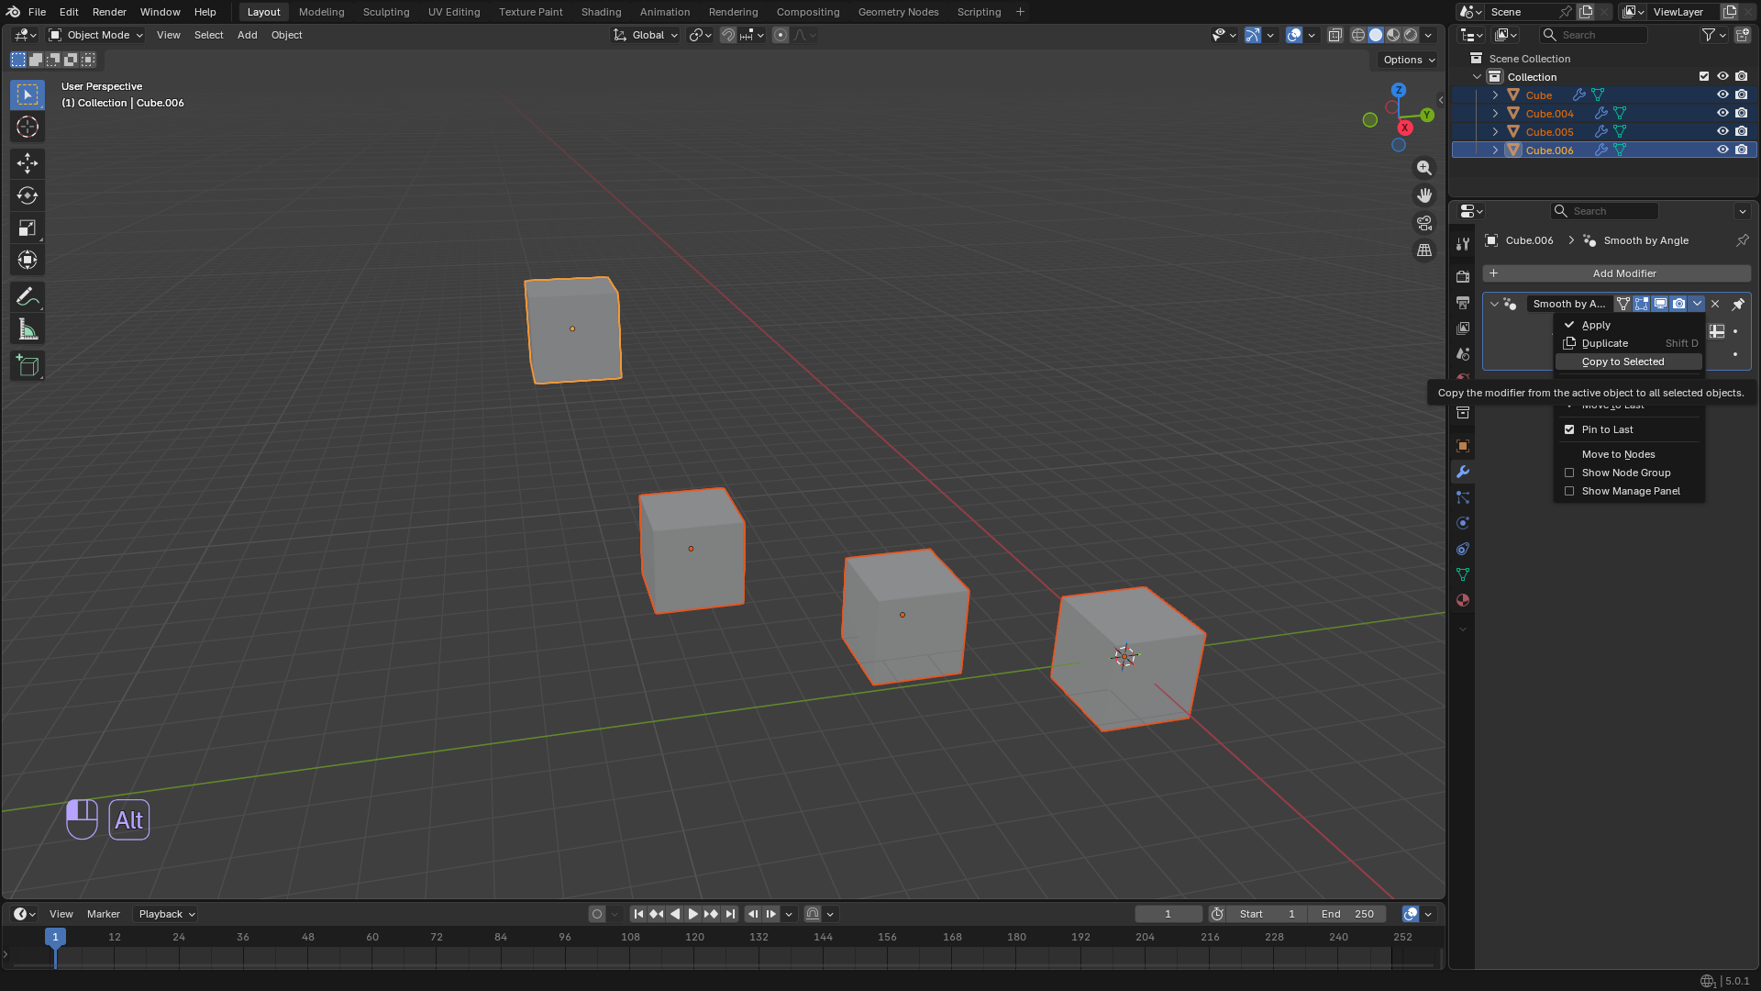This screenshot has width=1761, height=991.
Task: Select the Measure tool
Action: (x=28, y=329)
